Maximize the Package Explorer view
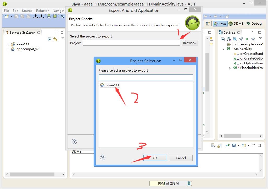 [x=62, y=32]
